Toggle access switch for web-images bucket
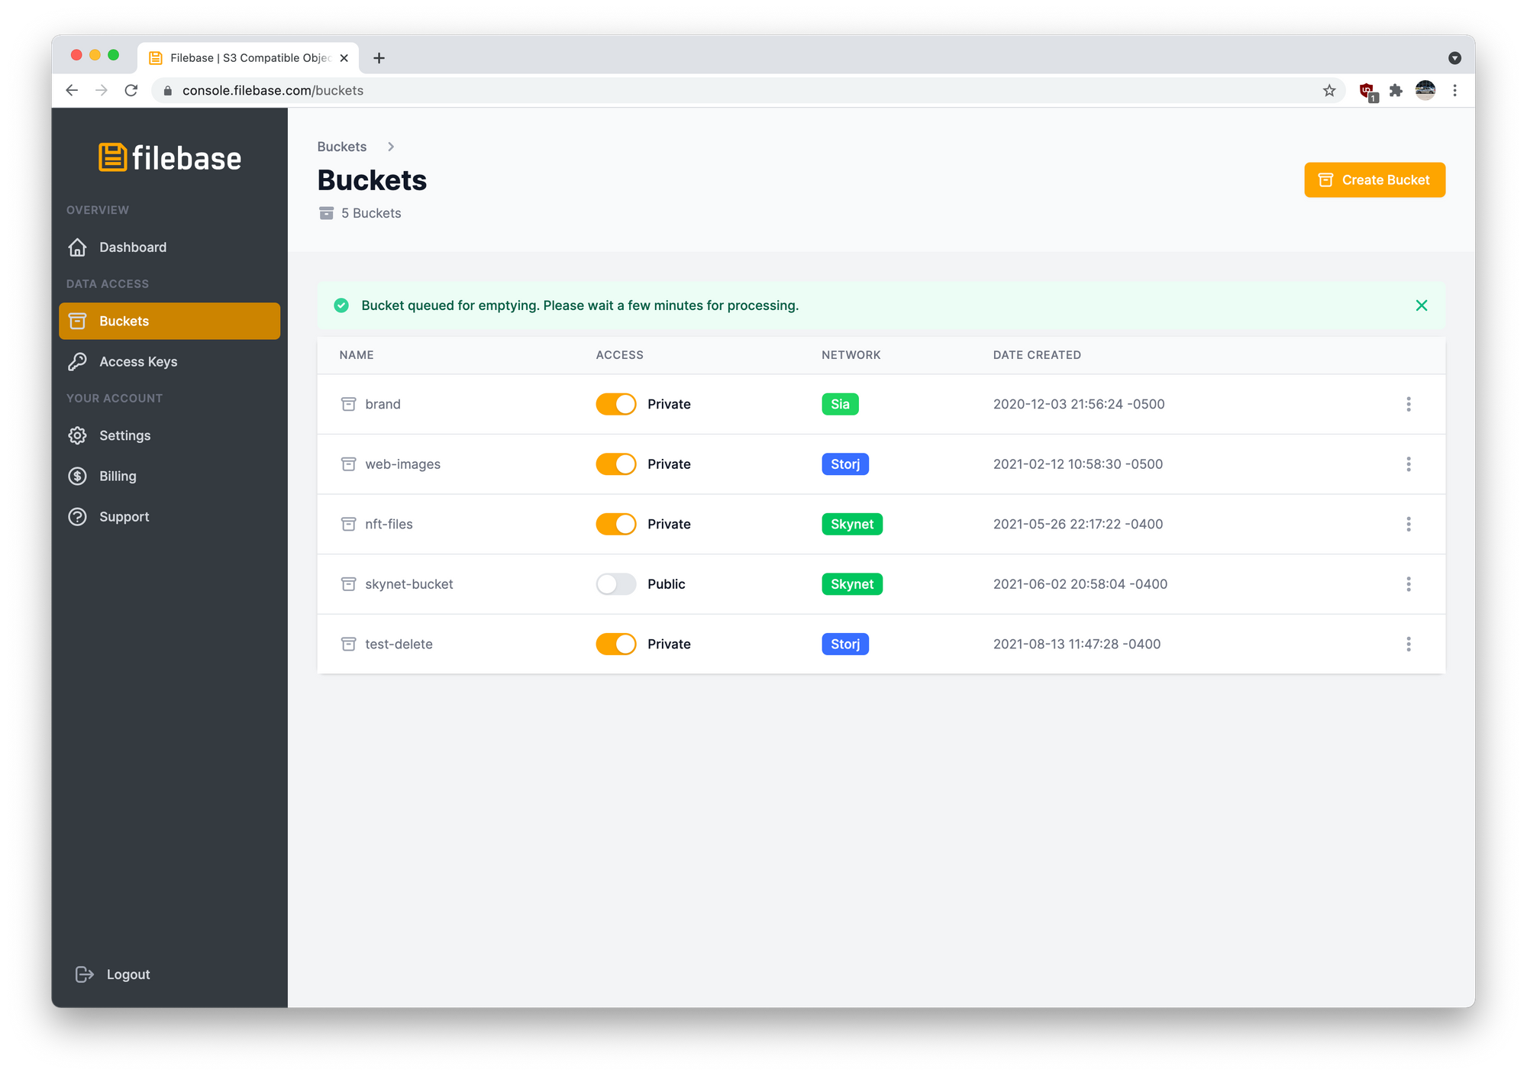 tap(616, 464)
